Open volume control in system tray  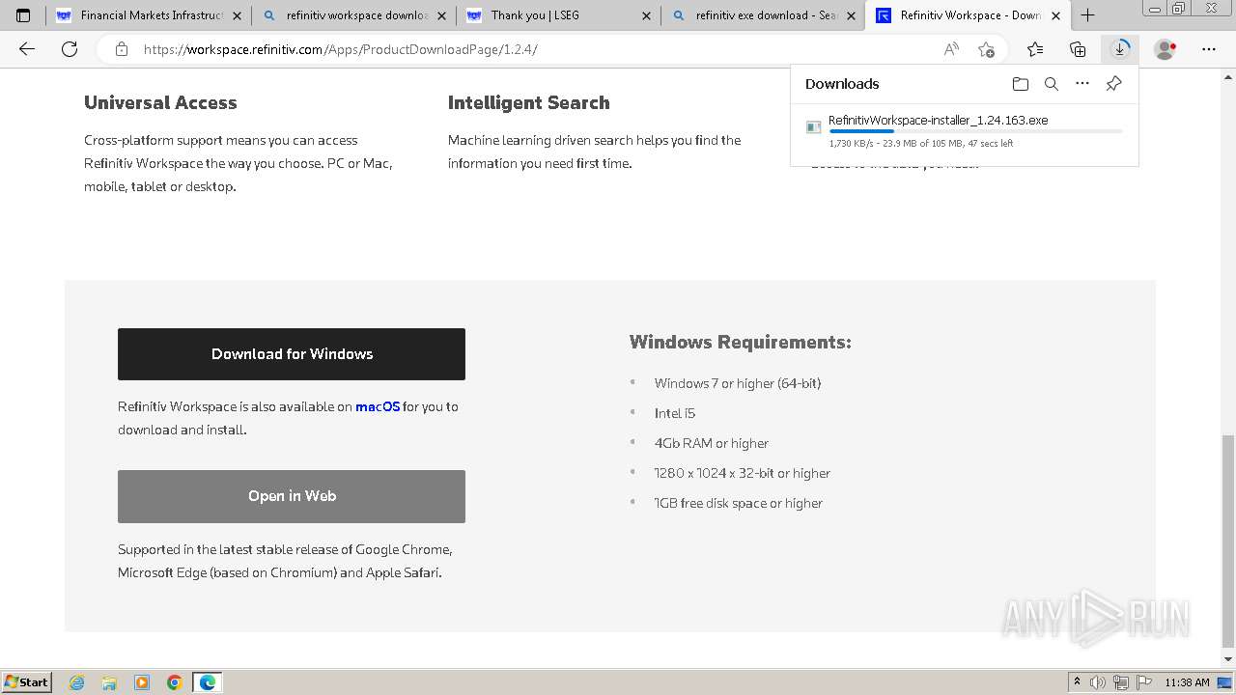tap(1098, 682)
